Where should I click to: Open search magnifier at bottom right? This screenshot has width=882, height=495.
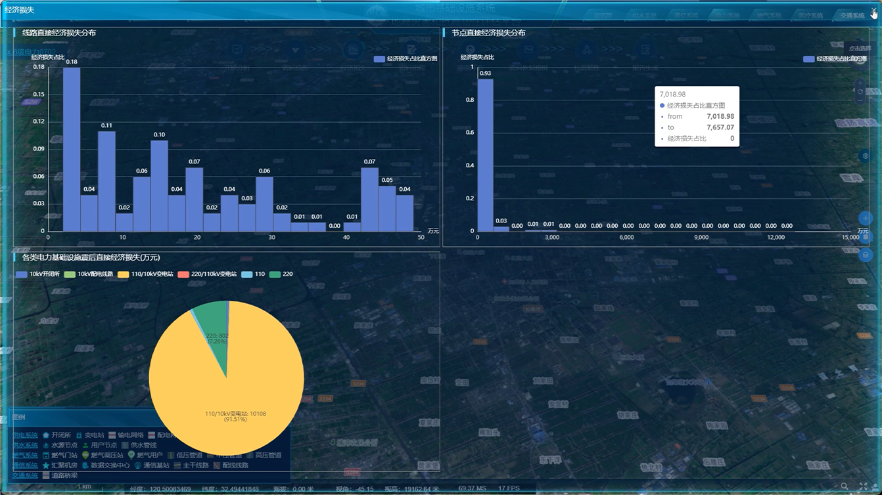[845, 486]
